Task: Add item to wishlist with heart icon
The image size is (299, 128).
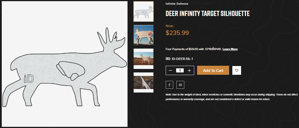Action: [x=237, y=70]
